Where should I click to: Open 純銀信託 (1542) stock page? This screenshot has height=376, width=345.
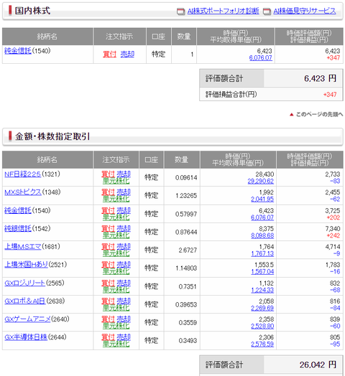(18, 228)
